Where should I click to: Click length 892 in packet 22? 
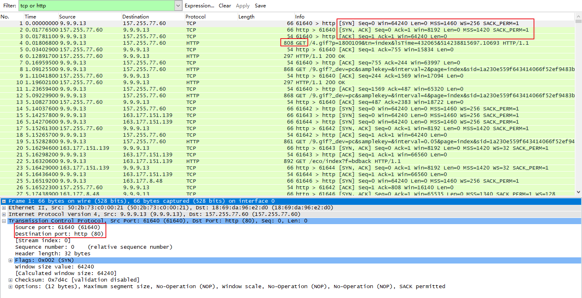tap(288, 161)
